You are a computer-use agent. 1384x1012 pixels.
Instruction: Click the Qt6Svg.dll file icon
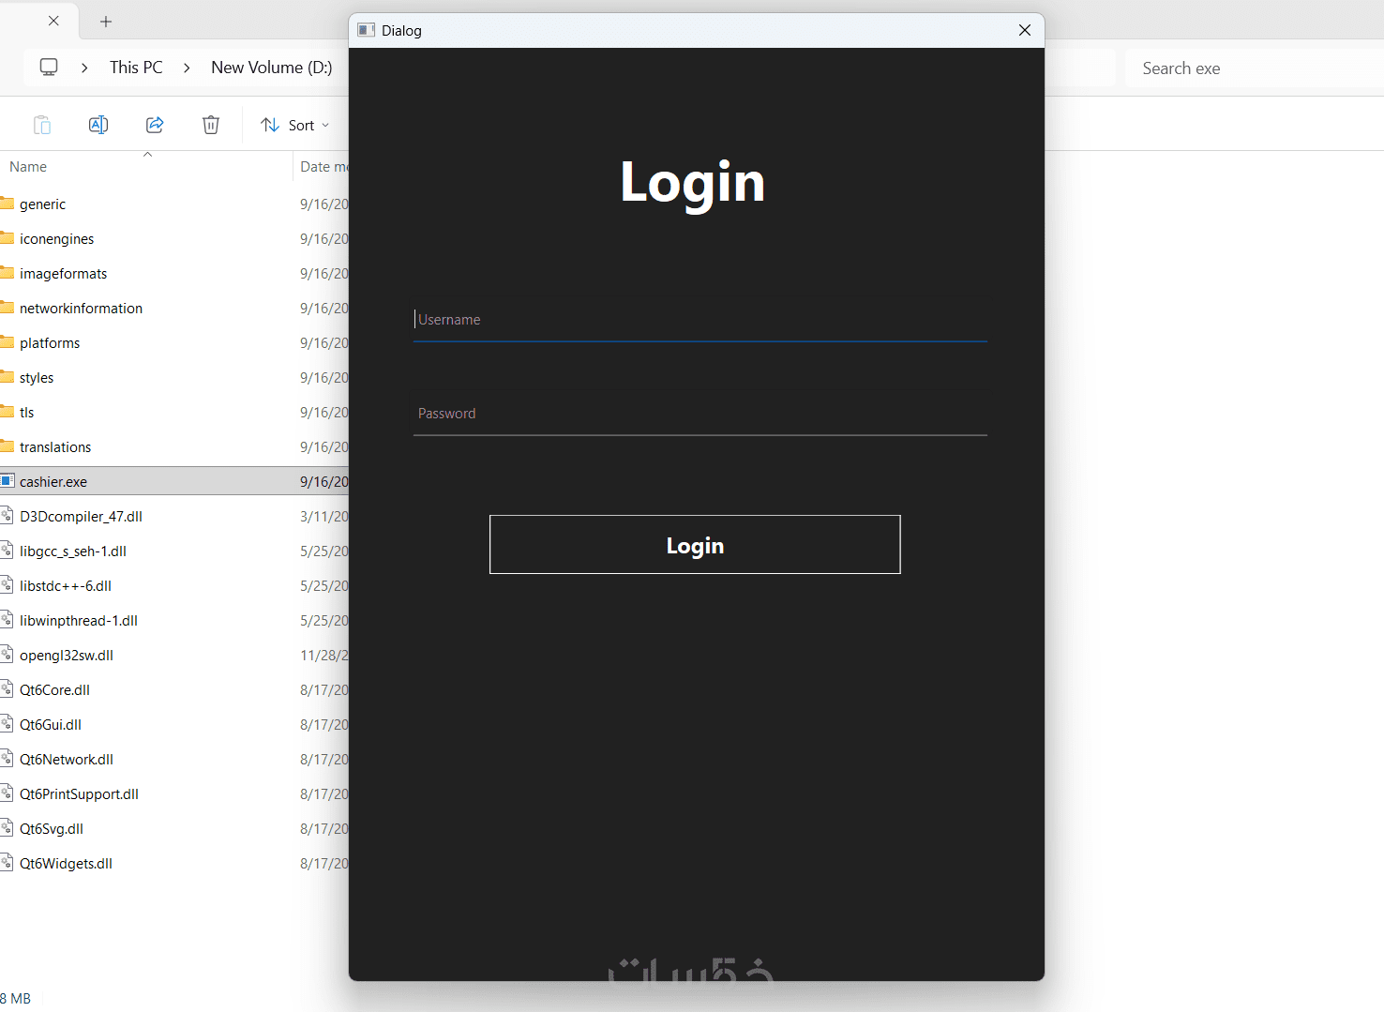[x=7, y=827]
